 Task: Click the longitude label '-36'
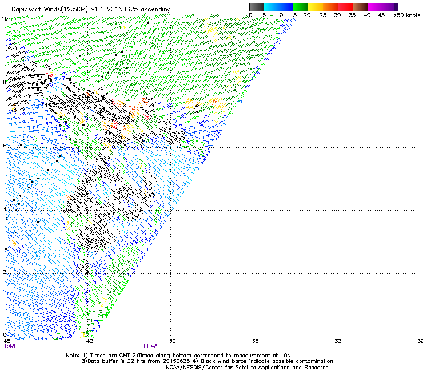(253, 341)
